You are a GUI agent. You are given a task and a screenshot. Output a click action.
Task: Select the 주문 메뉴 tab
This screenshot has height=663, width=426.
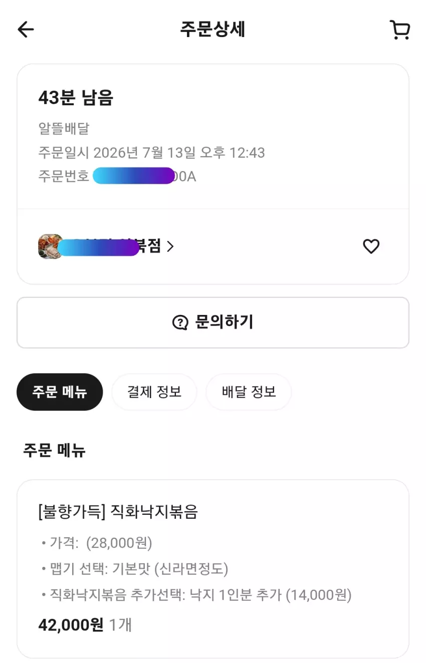60,392
